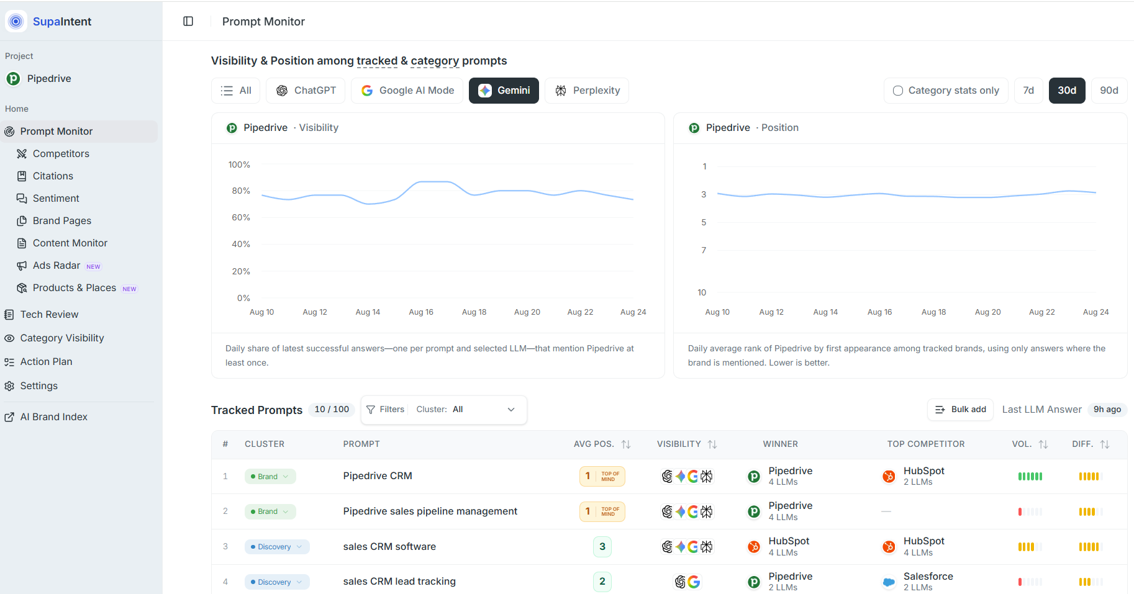
Task: Sort by AVG POS. column arrows
Action: [626, 444]
